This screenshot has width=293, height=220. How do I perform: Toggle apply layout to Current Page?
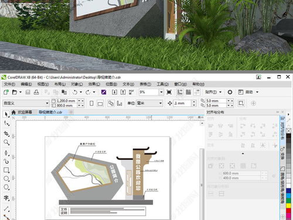pyautogui.click(x=120, y=103)
